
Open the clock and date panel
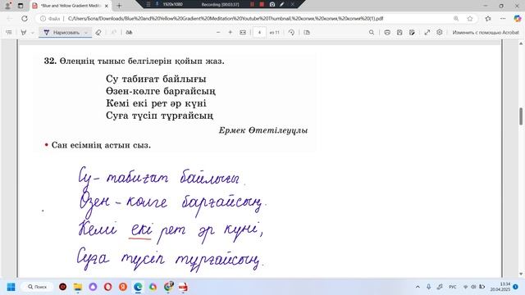click(500, 287)
